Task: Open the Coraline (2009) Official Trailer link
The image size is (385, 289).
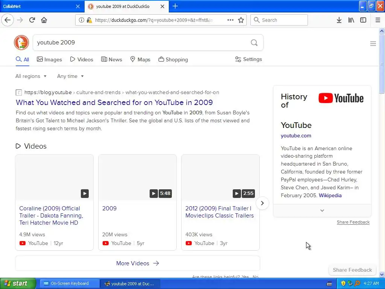Action: point(51,216)
